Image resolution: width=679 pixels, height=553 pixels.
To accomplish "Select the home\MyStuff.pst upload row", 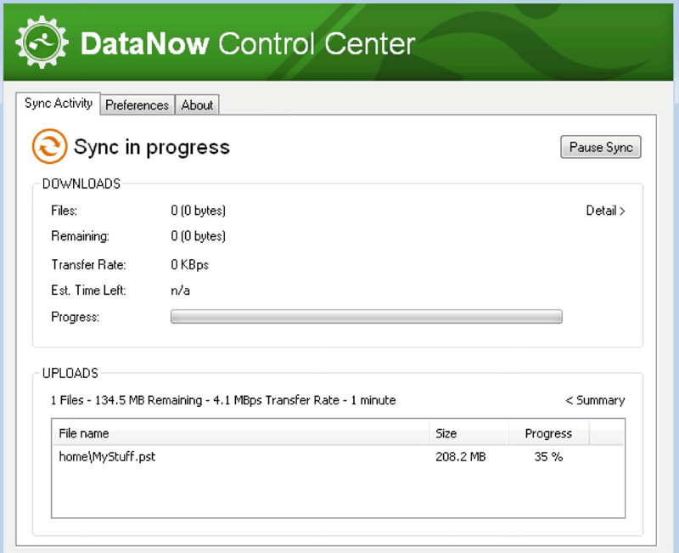I will pyautogui.click(x=338, y=457).
